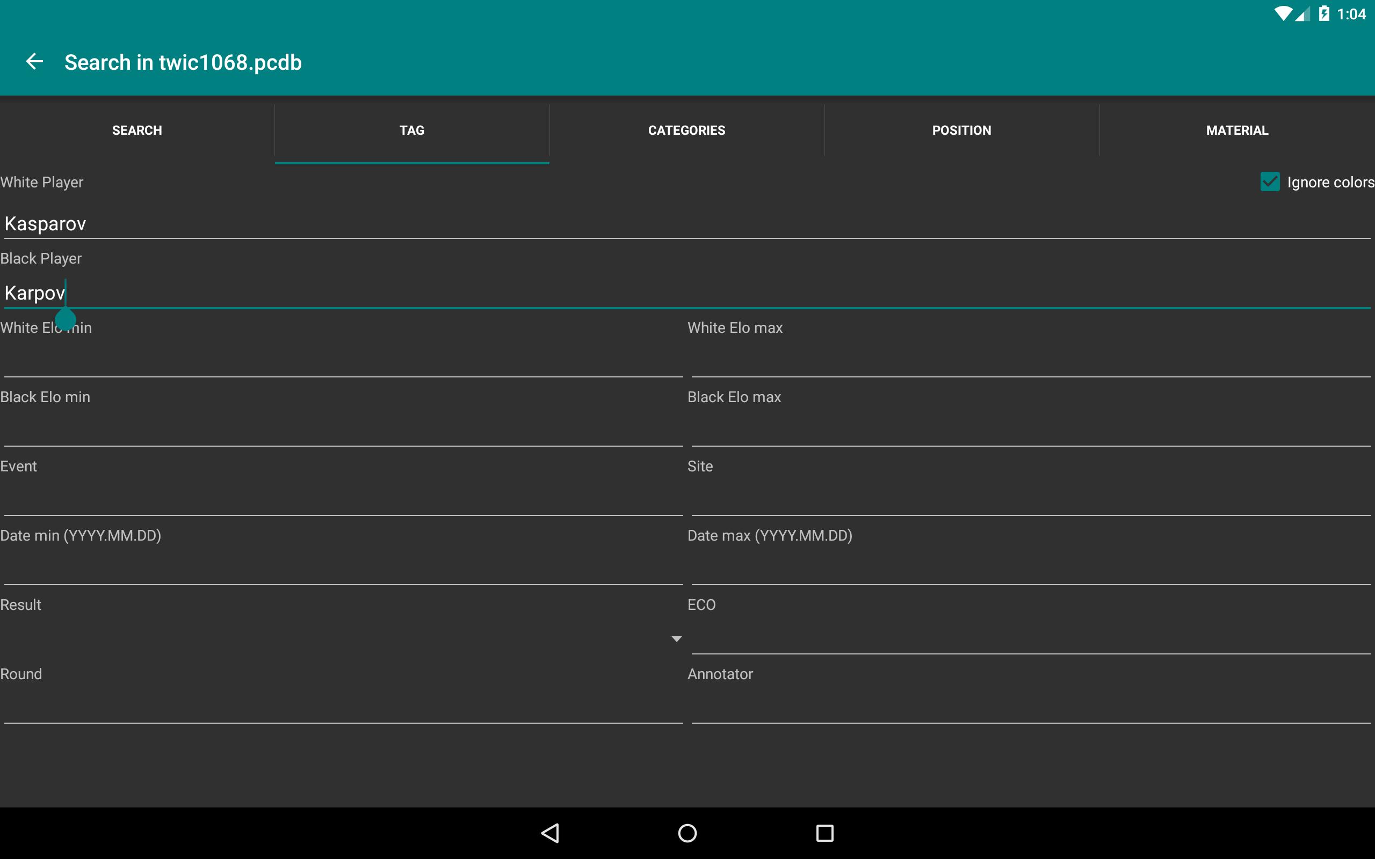The height and width of the screenshot is (859, 1375).
Task: Open the MATERIAL tab
Action: pos(1237,130)
